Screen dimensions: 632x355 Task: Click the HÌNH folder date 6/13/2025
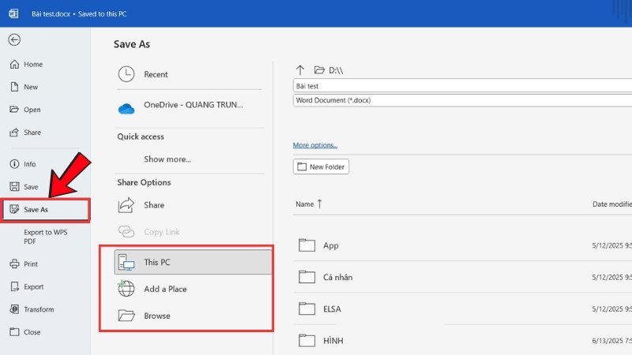pos(611,341)
